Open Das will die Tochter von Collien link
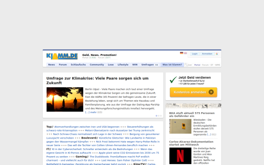 pos(108,145)
